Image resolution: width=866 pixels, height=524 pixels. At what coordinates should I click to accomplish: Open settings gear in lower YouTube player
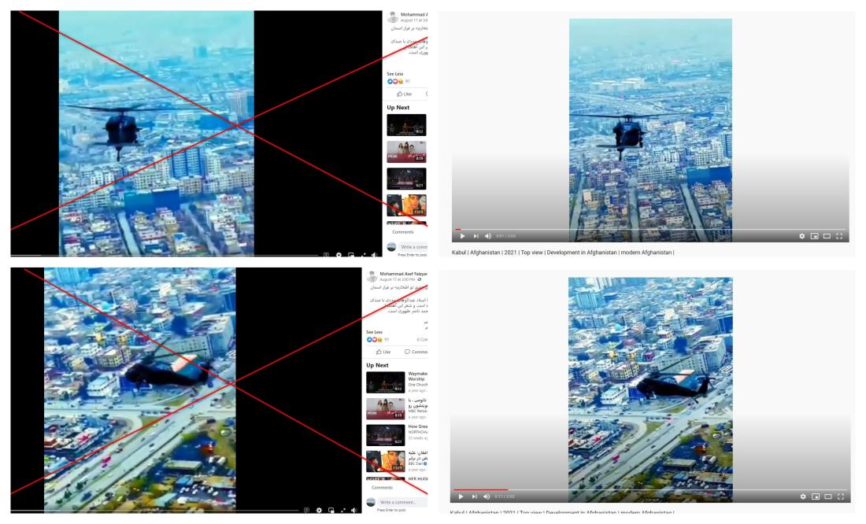(x=803, y=496)
